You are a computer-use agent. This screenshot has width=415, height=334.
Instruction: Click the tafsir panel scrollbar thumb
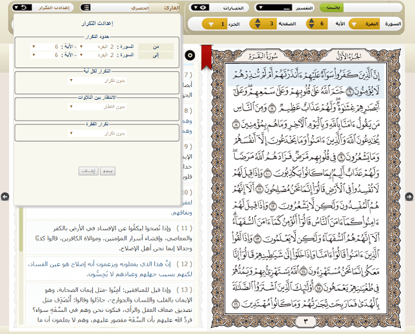pyautogui.click(x=21, y=229)
